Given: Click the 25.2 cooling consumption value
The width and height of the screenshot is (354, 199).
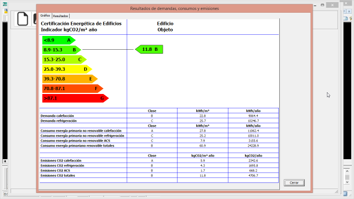Looking at the screenshot, I should pyautogui.click(x=202, y=135).
